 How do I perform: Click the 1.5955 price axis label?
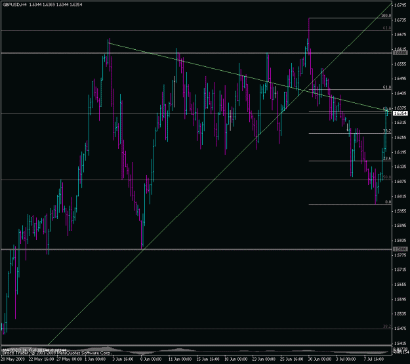400,211
